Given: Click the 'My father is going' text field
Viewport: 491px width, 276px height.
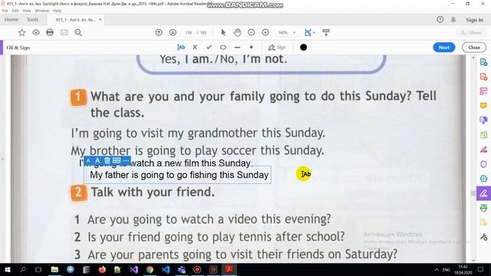Looking at the screenshot, I should 177,175.
